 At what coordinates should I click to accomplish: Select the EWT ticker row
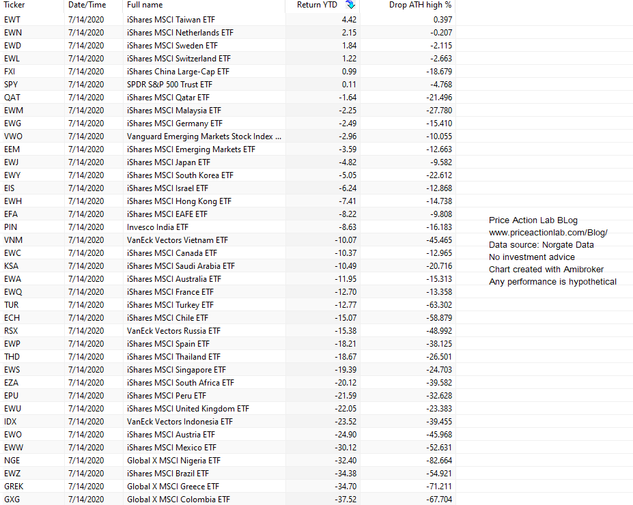point(228,19)
